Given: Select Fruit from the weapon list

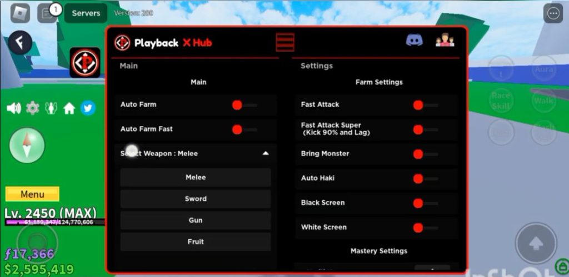Looking at the screenshot, I should point(196,241).
